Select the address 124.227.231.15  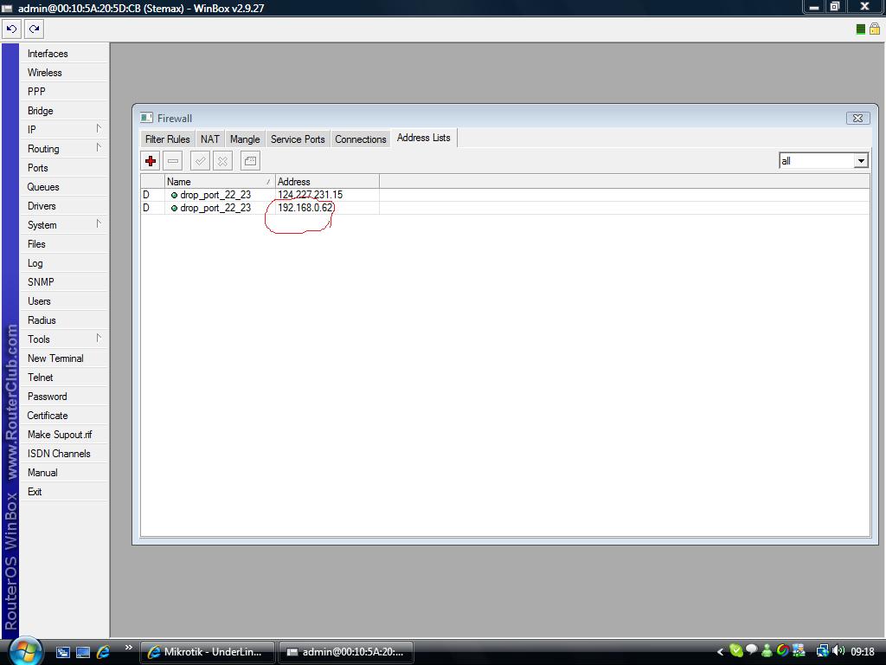(x=311, y=195)
